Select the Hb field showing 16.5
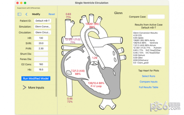Screen dimensions: 184x115 pyautogui.click(x=41, y=70)
